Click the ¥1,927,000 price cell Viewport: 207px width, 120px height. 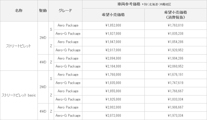tap(113, 34)
